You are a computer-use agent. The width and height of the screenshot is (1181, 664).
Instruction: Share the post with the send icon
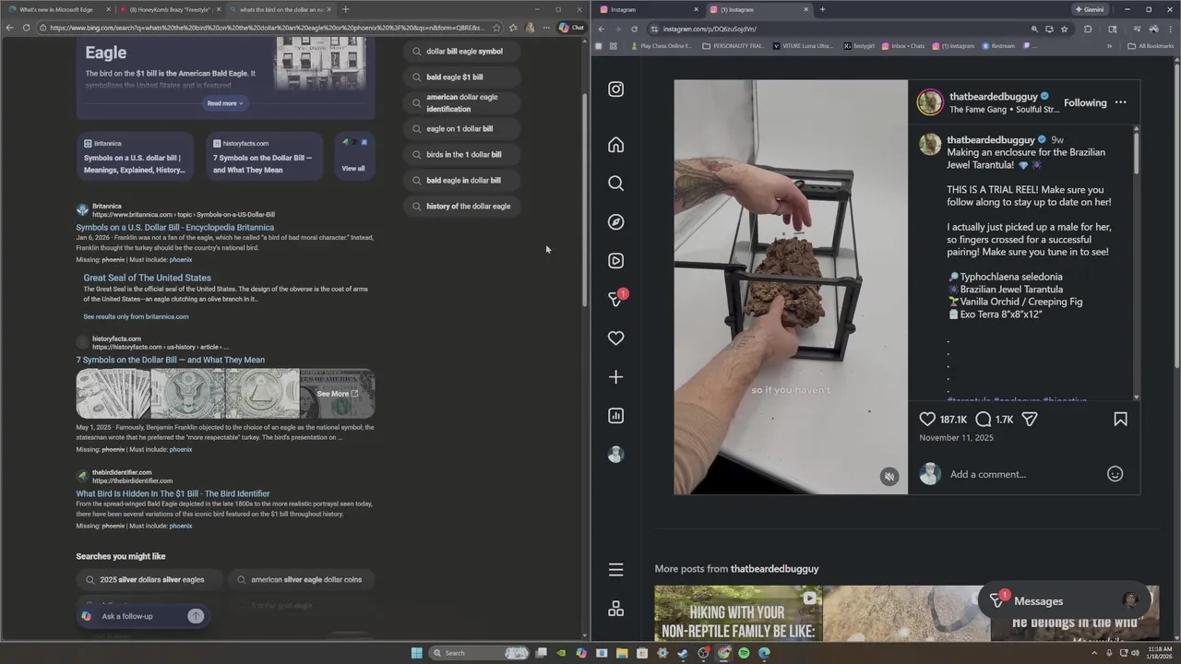[x=1030, y=419]
